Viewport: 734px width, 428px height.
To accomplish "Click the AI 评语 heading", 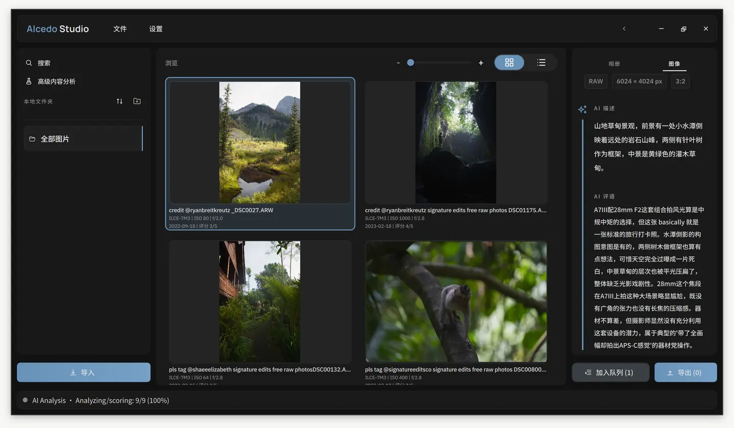I will click(605, 196).
